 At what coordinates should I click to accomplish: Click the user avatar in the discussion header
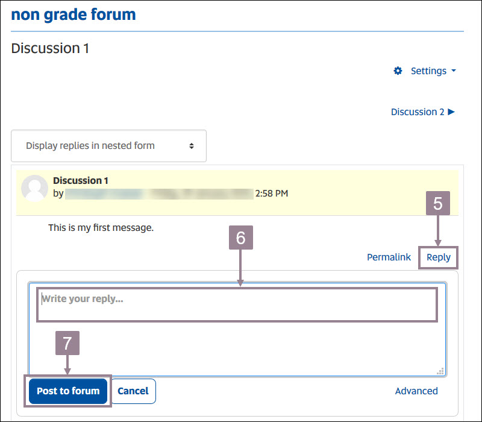pyautogui.click(x=34, y=188)
